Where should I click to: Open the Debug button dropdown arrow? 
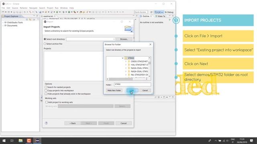tap(66, 12)
